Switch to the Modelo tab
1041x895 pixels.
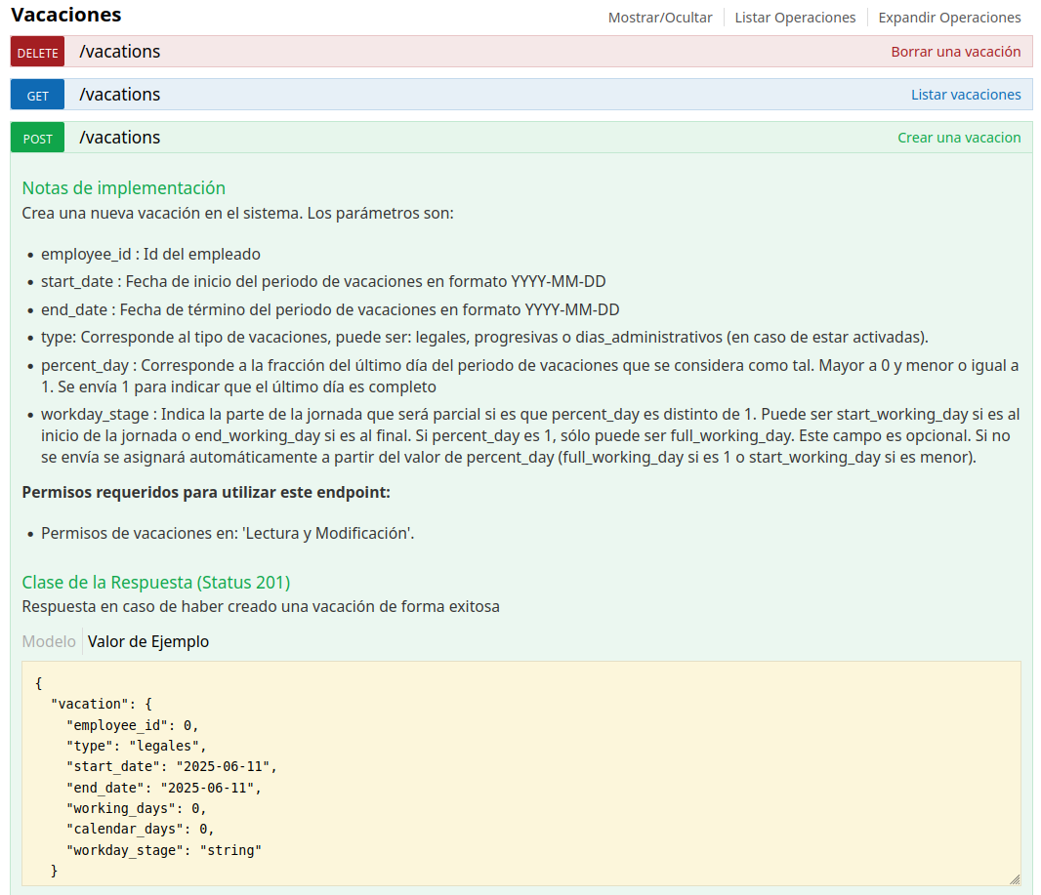tap(49, 641)
